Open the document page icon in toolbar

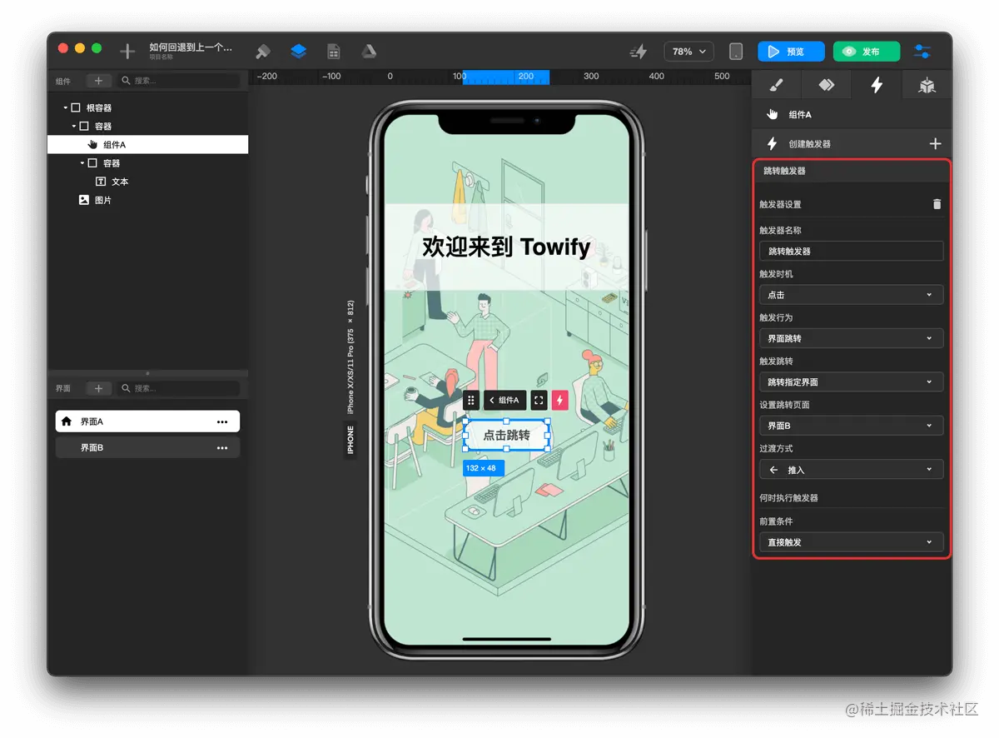(334, 52)
